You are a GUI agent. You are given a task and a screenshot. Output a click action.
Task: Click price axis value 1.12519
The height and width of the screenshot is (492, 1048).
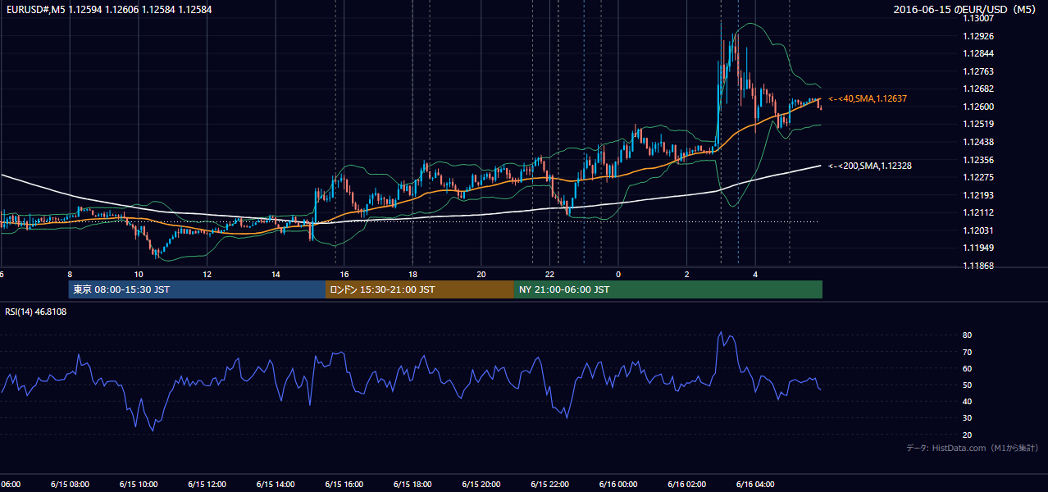tap(977, 124)
